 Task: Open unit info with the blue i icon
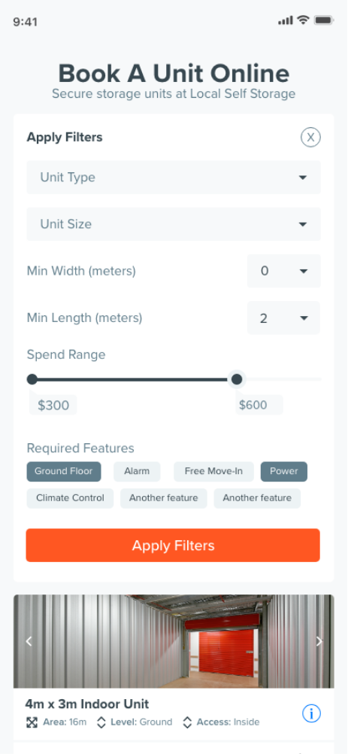(x=311, y=714)
